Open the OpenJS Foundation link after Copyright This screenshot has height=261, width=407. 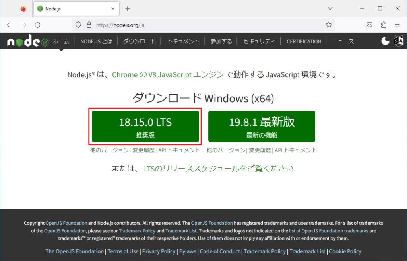(66, 223)
